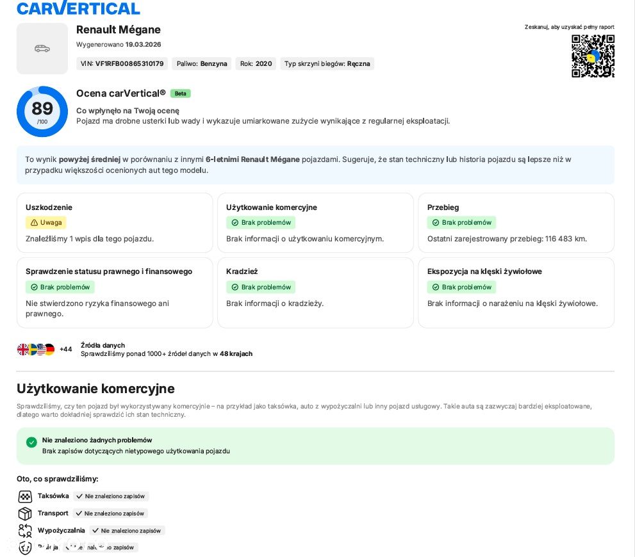Open the Uszkodzenie card

(115, 223)
